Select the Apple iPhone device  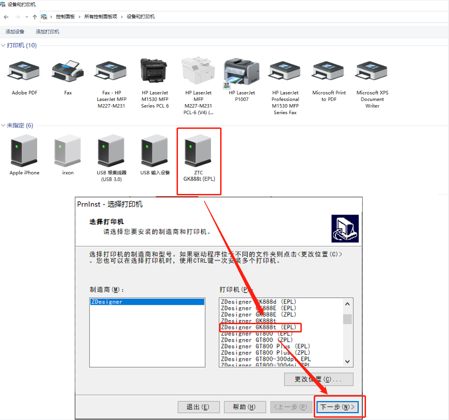point(24,151)
